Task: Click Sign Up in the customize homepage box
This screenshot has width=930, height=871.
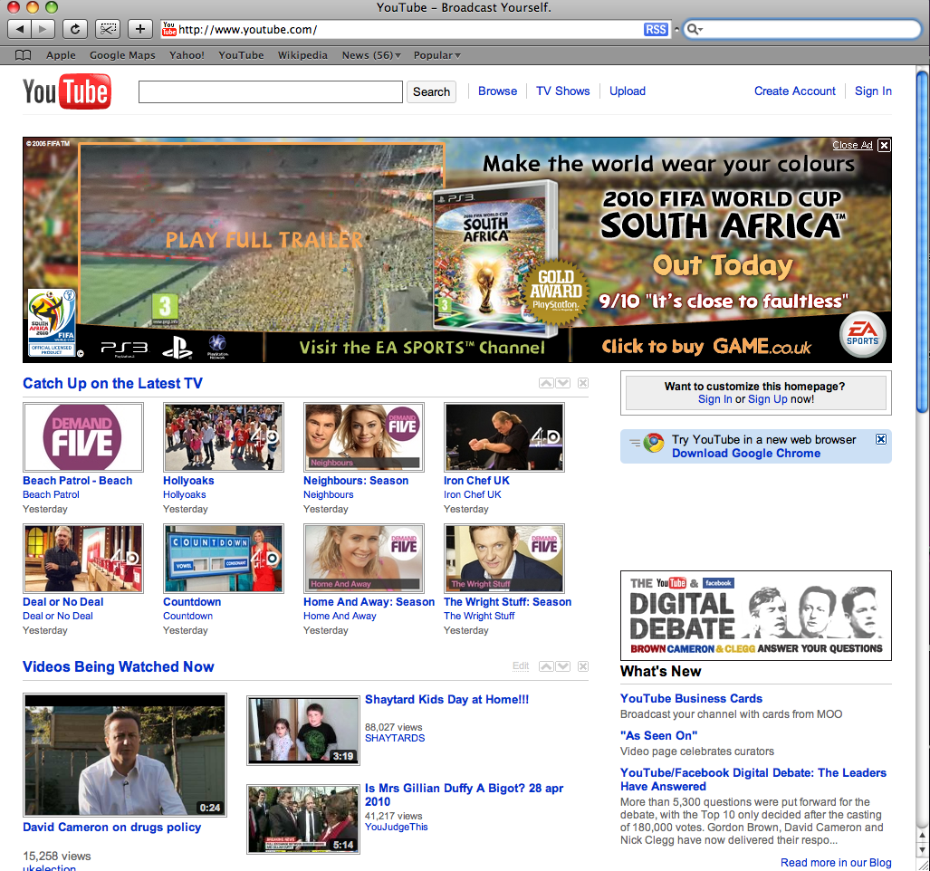Action: point(768,399)
